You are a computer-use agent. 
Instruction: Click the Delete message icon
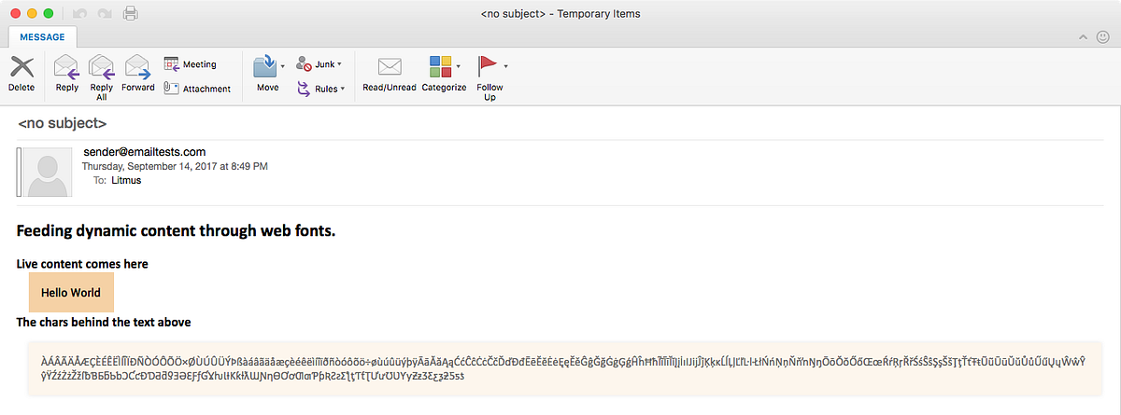click(21, 69)
